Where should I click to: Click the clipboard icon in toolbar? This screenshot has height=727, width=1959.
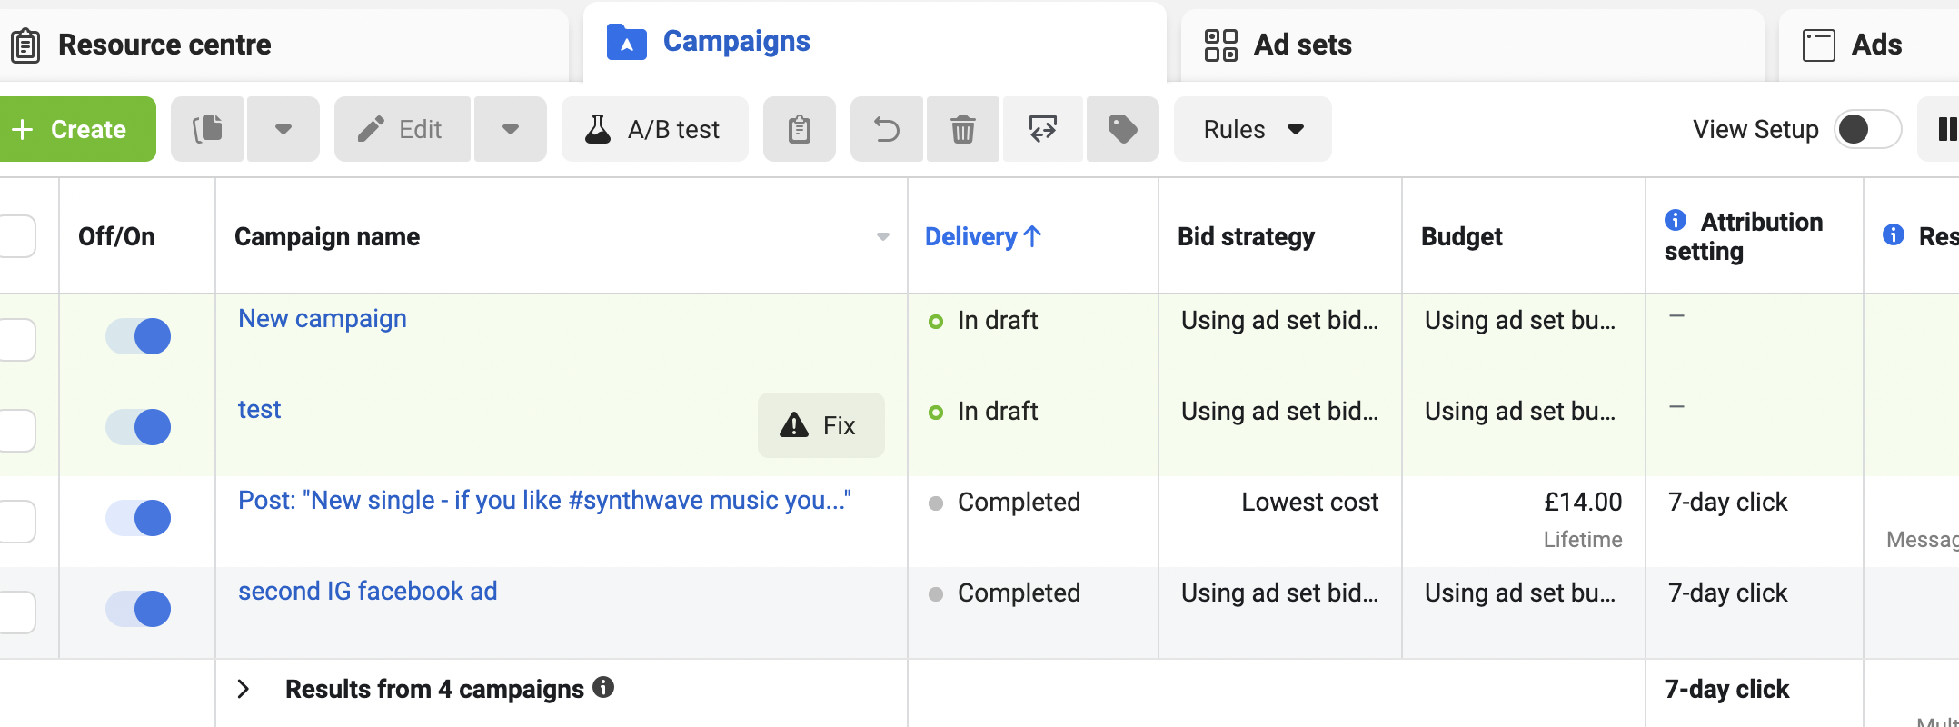tap(799, 129)
